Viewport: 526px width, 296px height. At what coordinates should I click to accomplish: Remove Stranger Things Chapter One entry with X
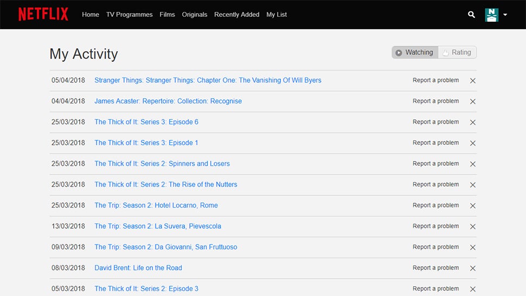tap(473, 80)
